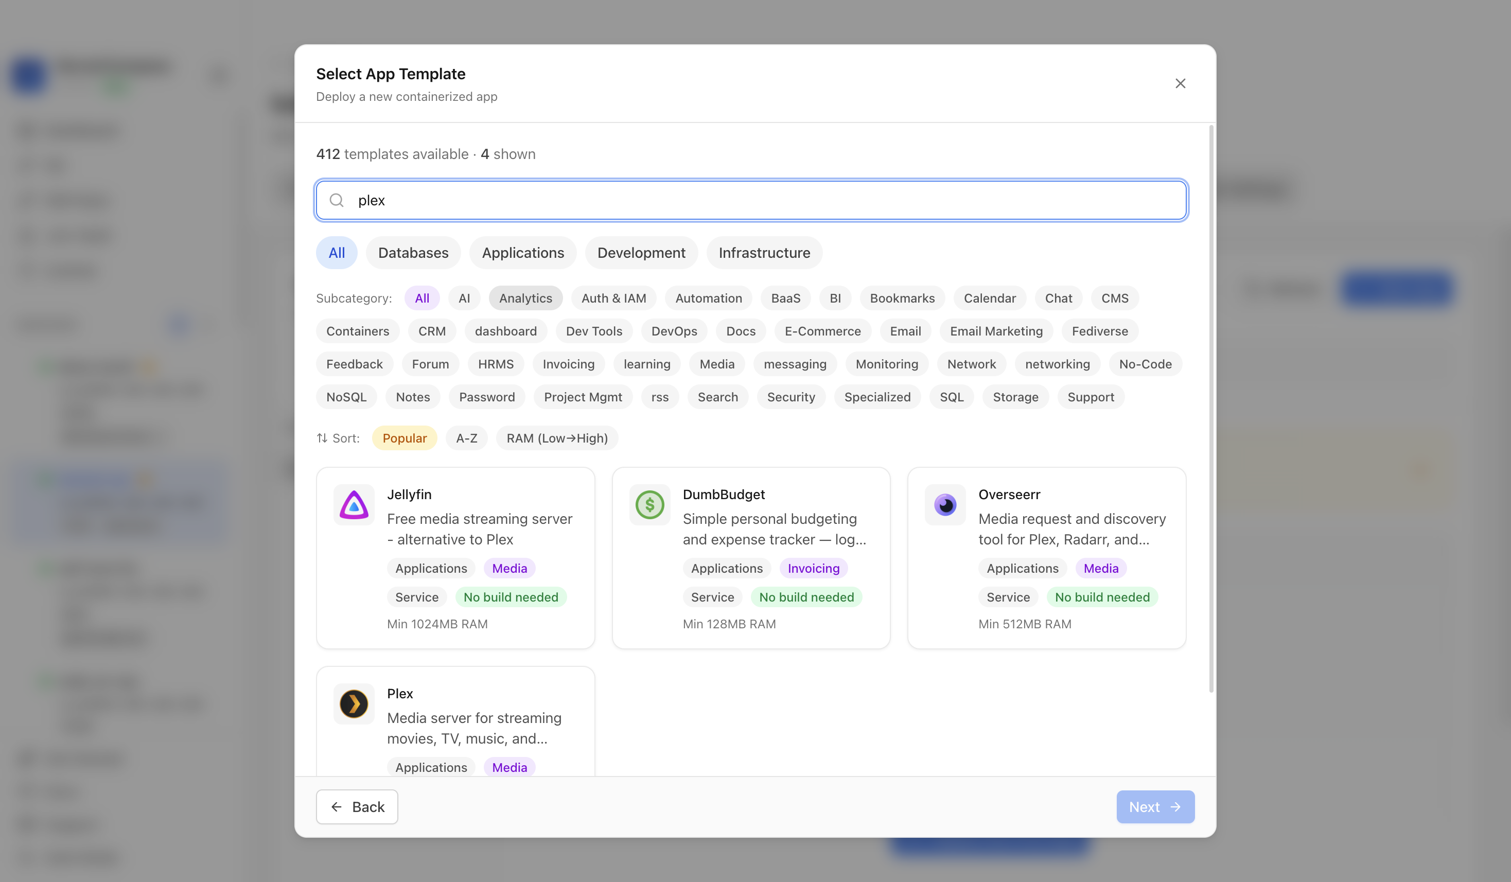Filter by Automation subcategory
This screenshot has height=882, width=1511.
pos(708,298)
